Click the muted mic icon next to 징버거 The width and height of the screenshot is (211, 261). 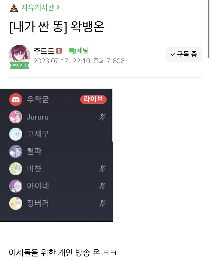pyautogui.click(x=102, y=204)
